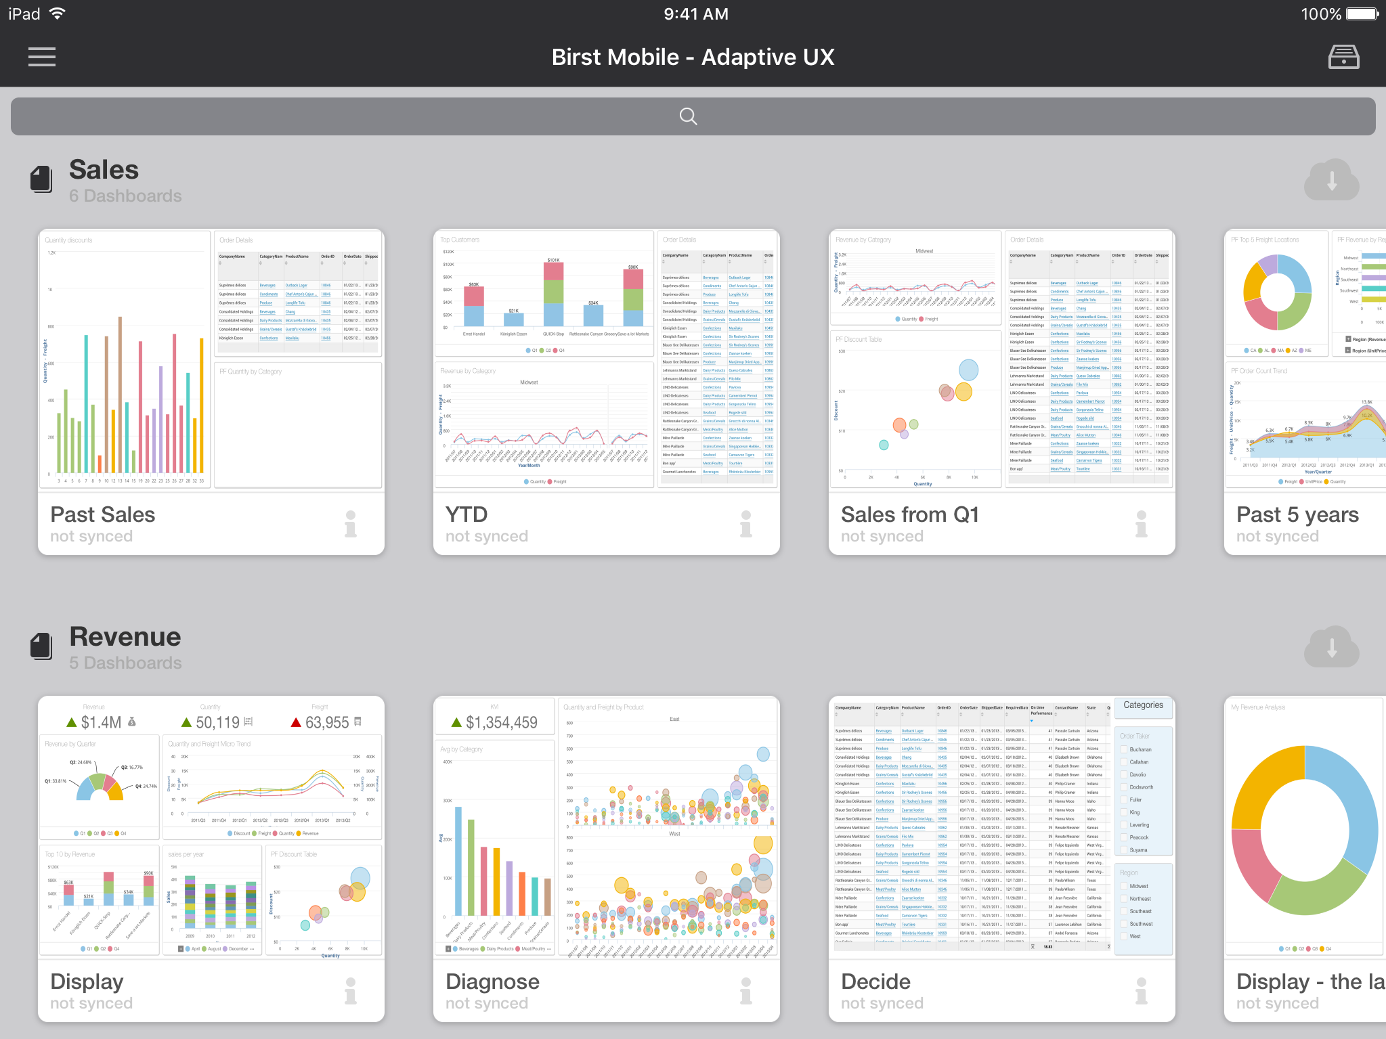The image size is (1386, 1039).
Task: Show info for Diagnose dashboard
Action: [745, 991]
